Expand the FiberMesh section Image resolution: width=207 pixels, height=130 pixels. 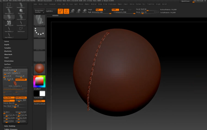click(x=8, y=54)
